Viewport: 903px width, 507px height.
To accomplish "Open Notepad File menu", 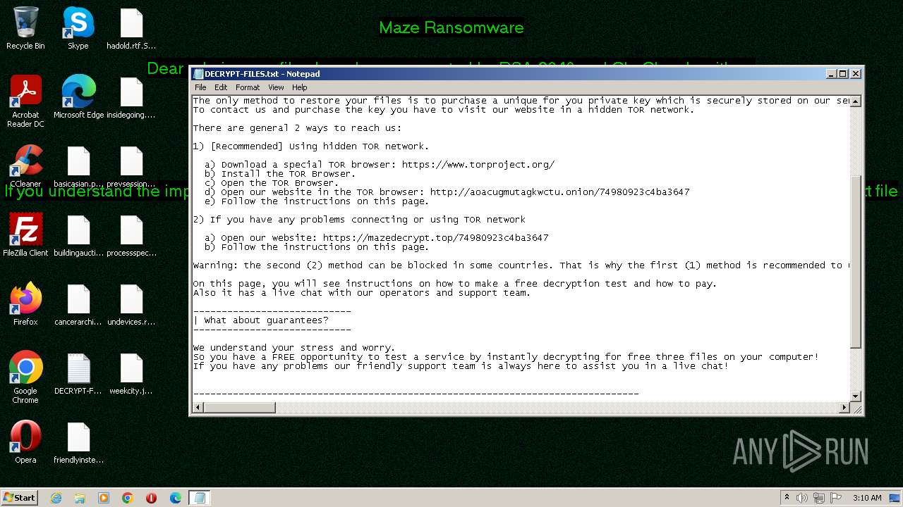I will click(200, 87).
